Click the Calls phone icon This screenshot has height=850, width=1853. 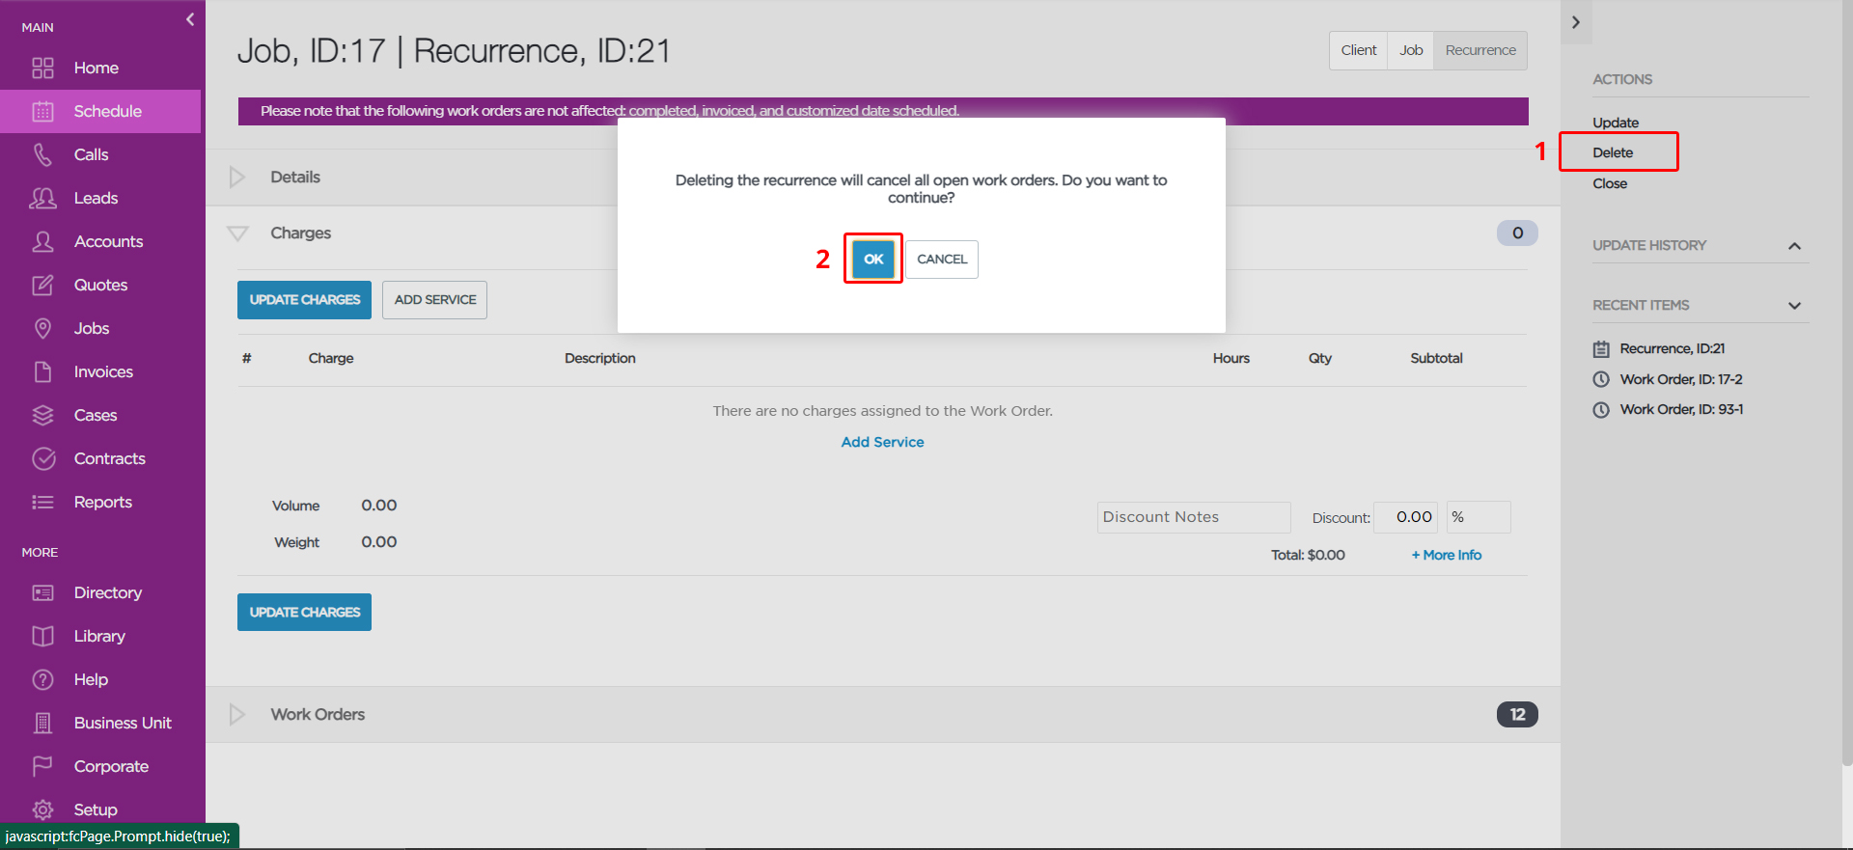point(42,154)
